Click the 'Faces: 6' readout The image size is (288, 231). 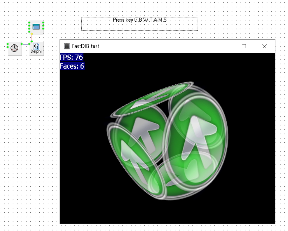pos(72,66)
